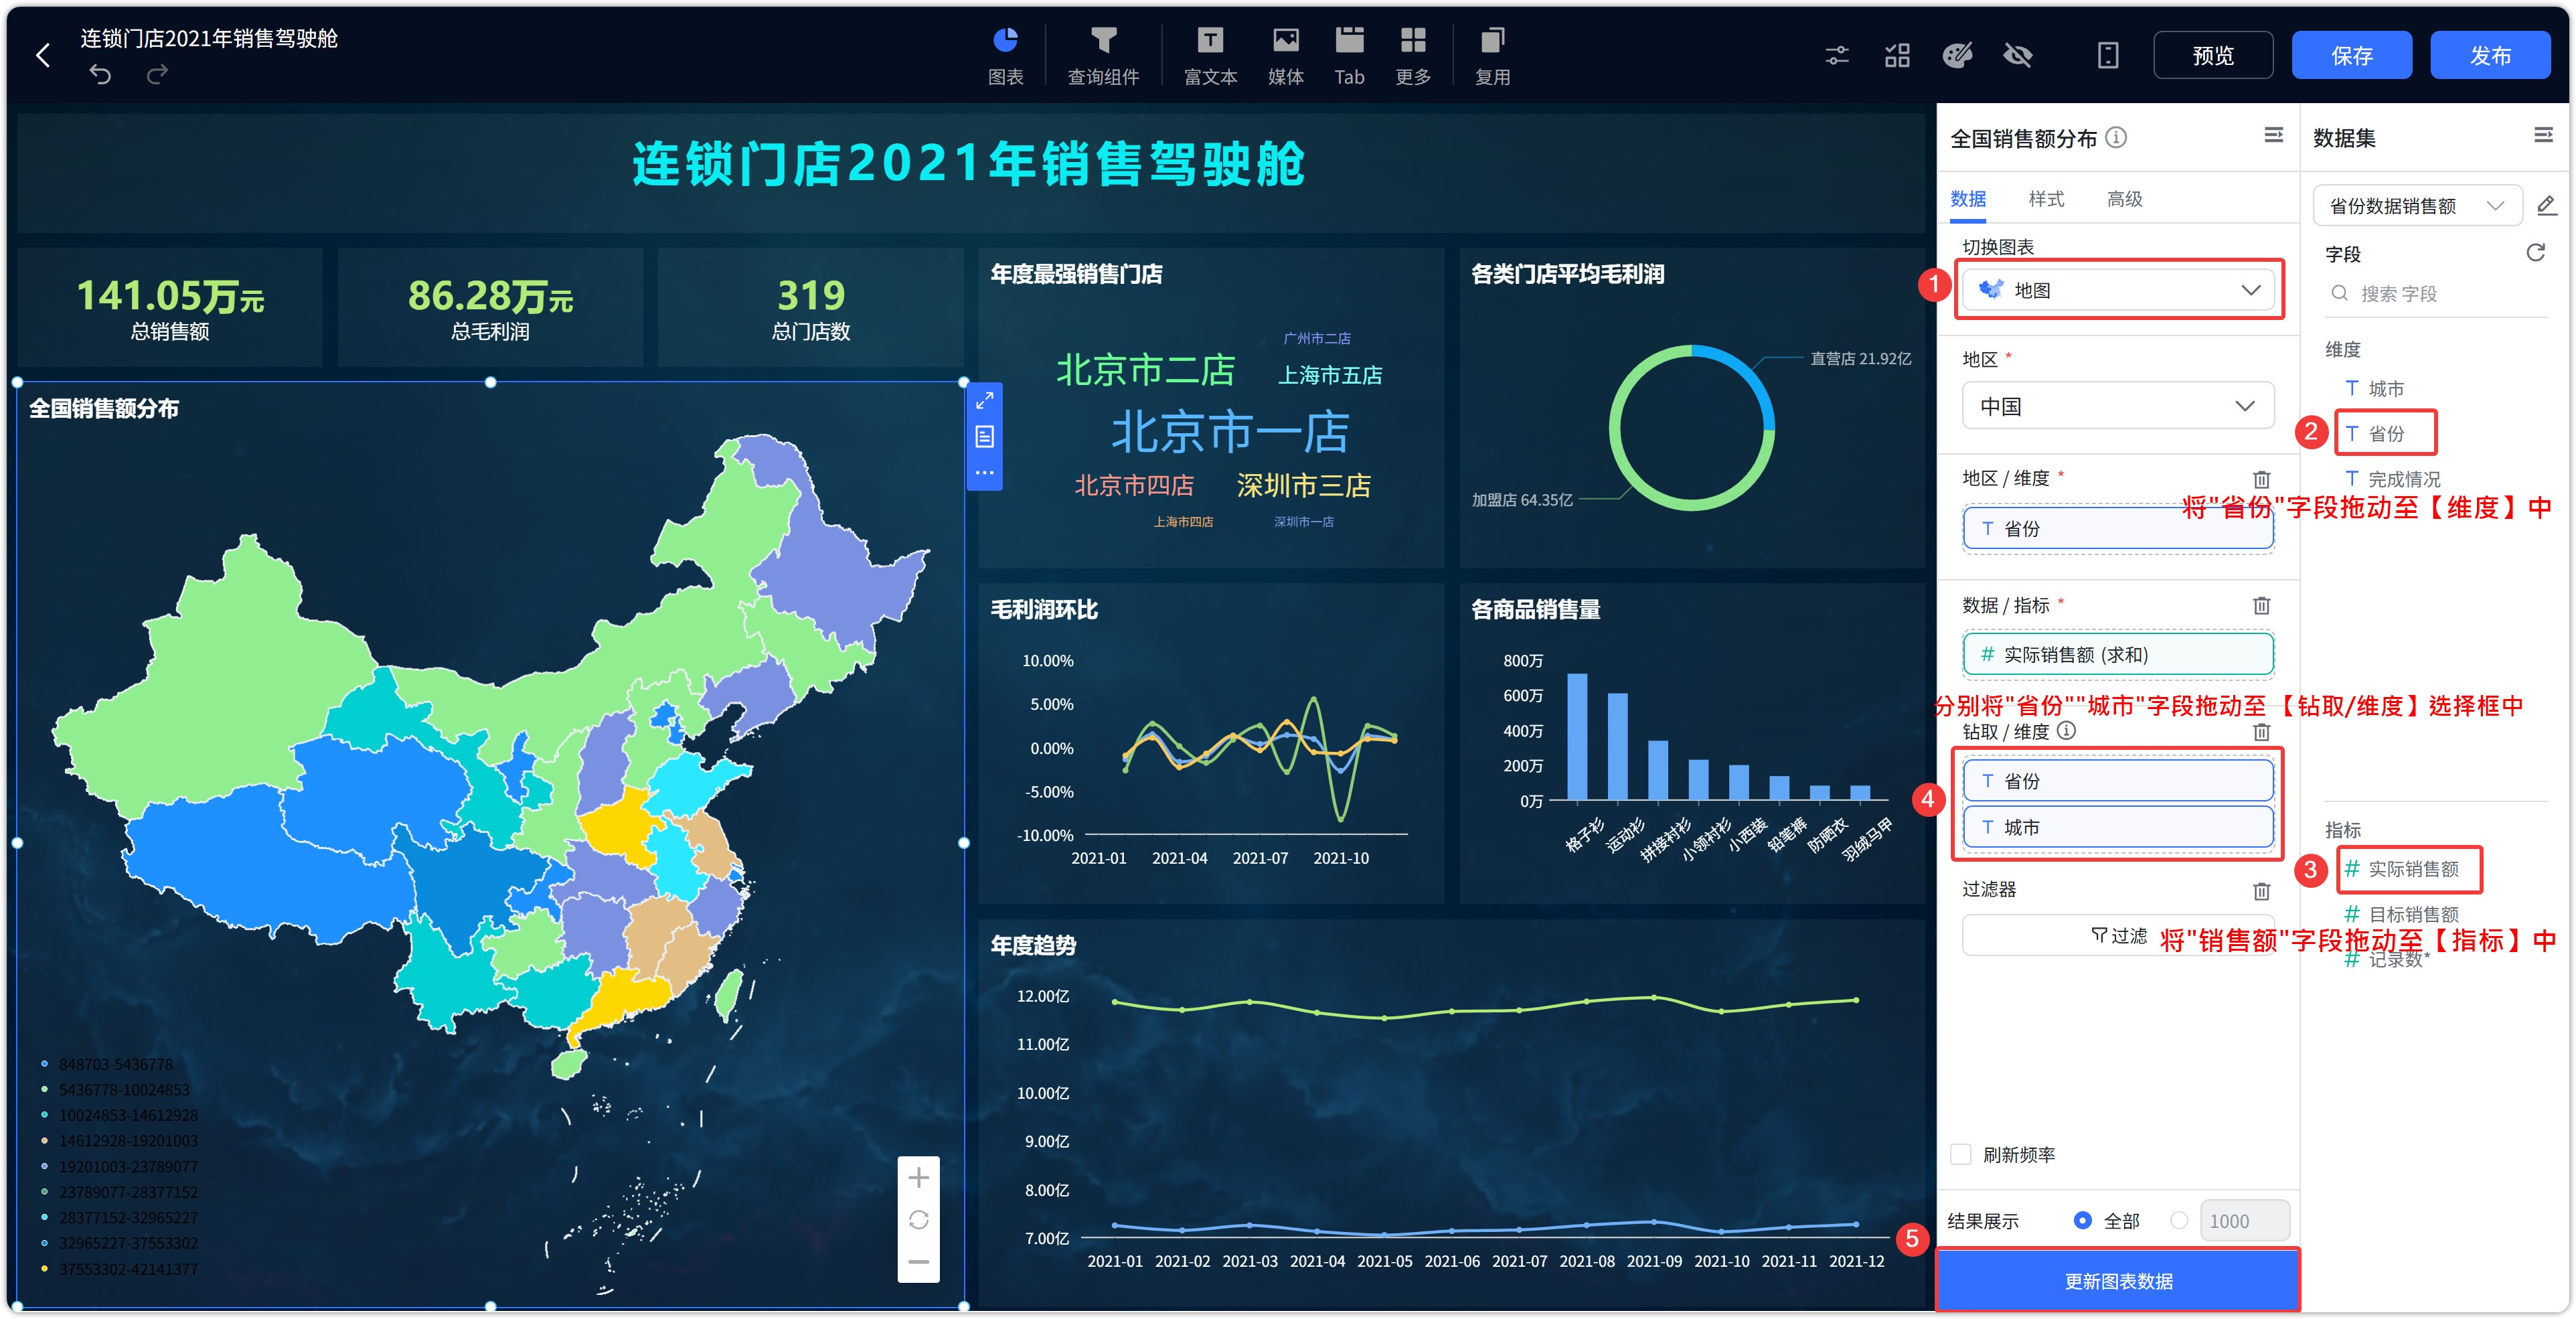Viewport: 2576px width, 1319px height.
Task: Open the 切换图表 地图 dropdown
Action: point(2118,290)
